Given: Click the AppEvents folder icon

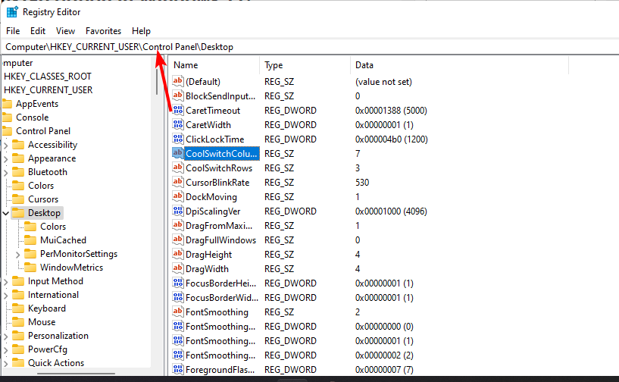Looking at the screenshot, I should click(7, 104).
